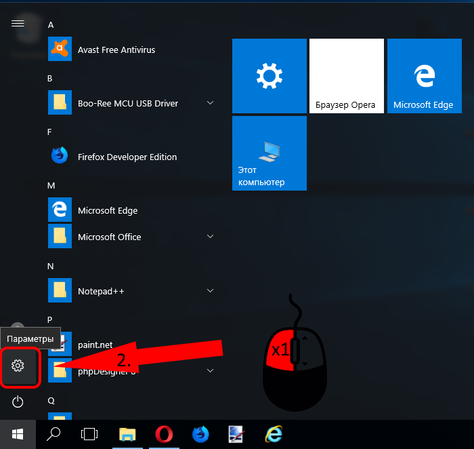Open the Этот компьютер tile
The image size is (474, 449).
click(270, 153)
